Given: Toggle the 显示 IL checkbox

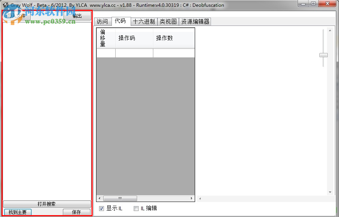Looking at the screenshot, I should pos(101,208).
